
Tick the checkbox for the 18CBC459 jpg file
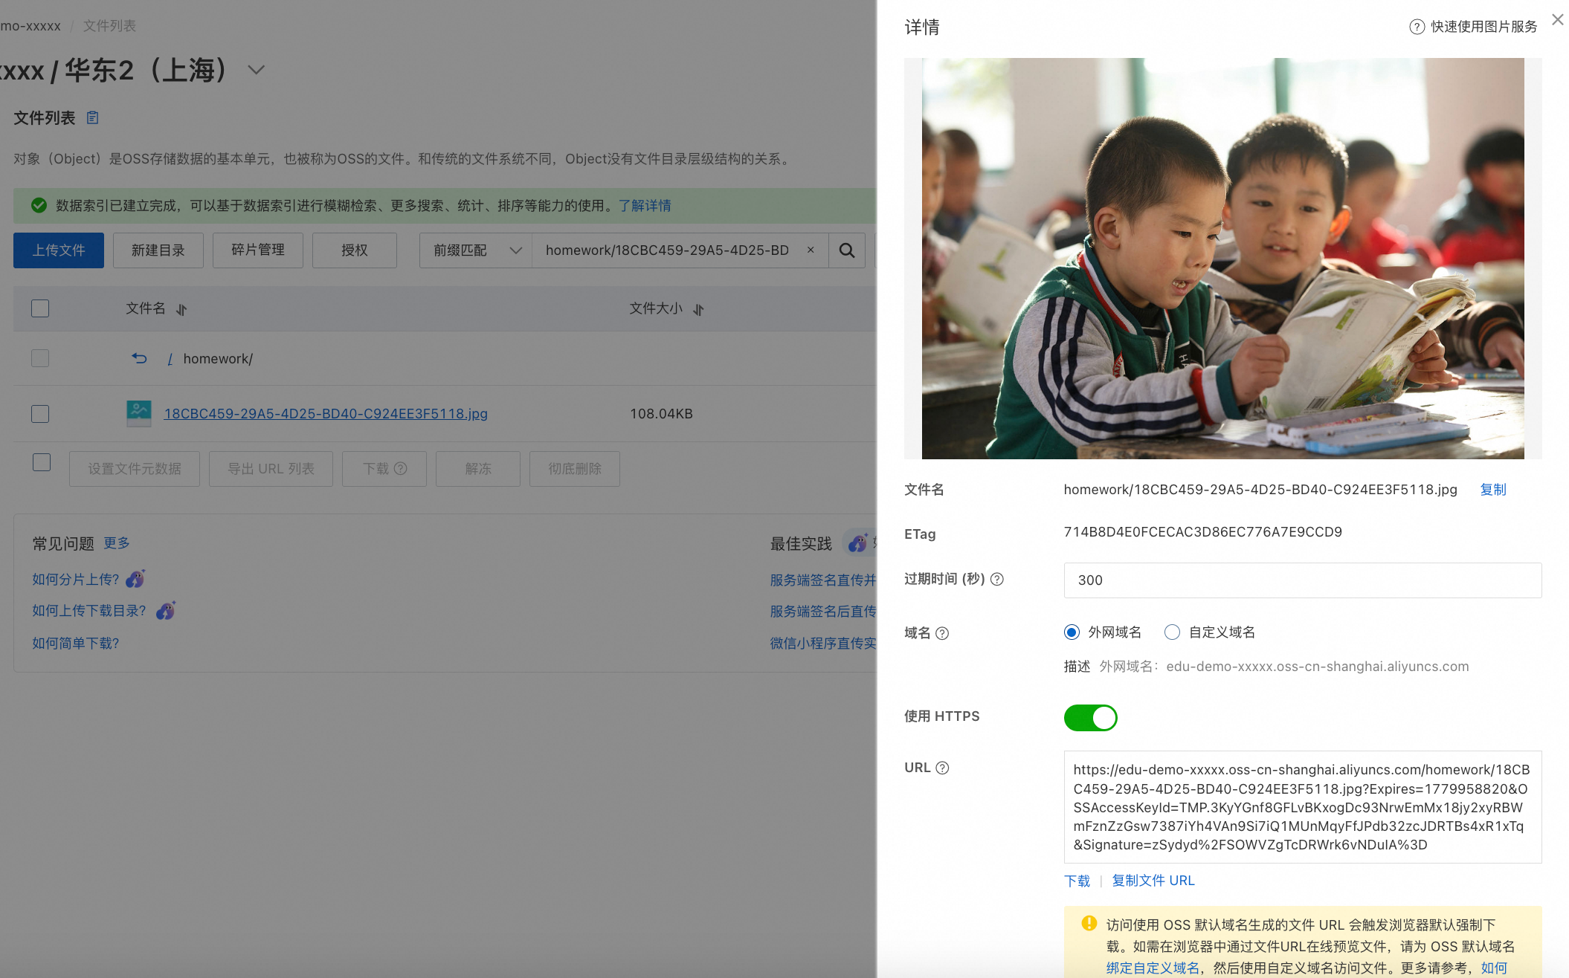coord(40,414)
